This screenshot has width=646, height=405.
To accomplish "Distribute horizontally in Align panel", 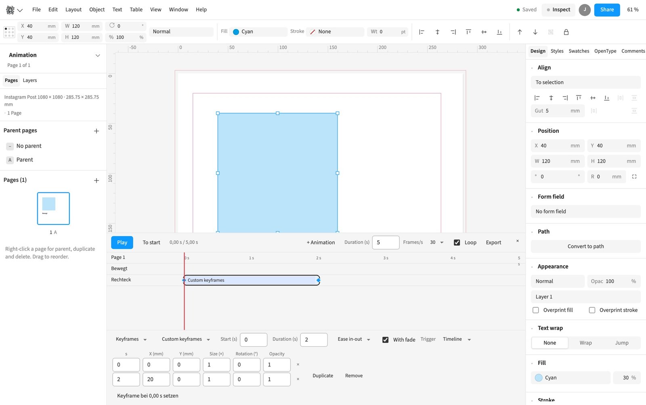I will pos(621,98).
